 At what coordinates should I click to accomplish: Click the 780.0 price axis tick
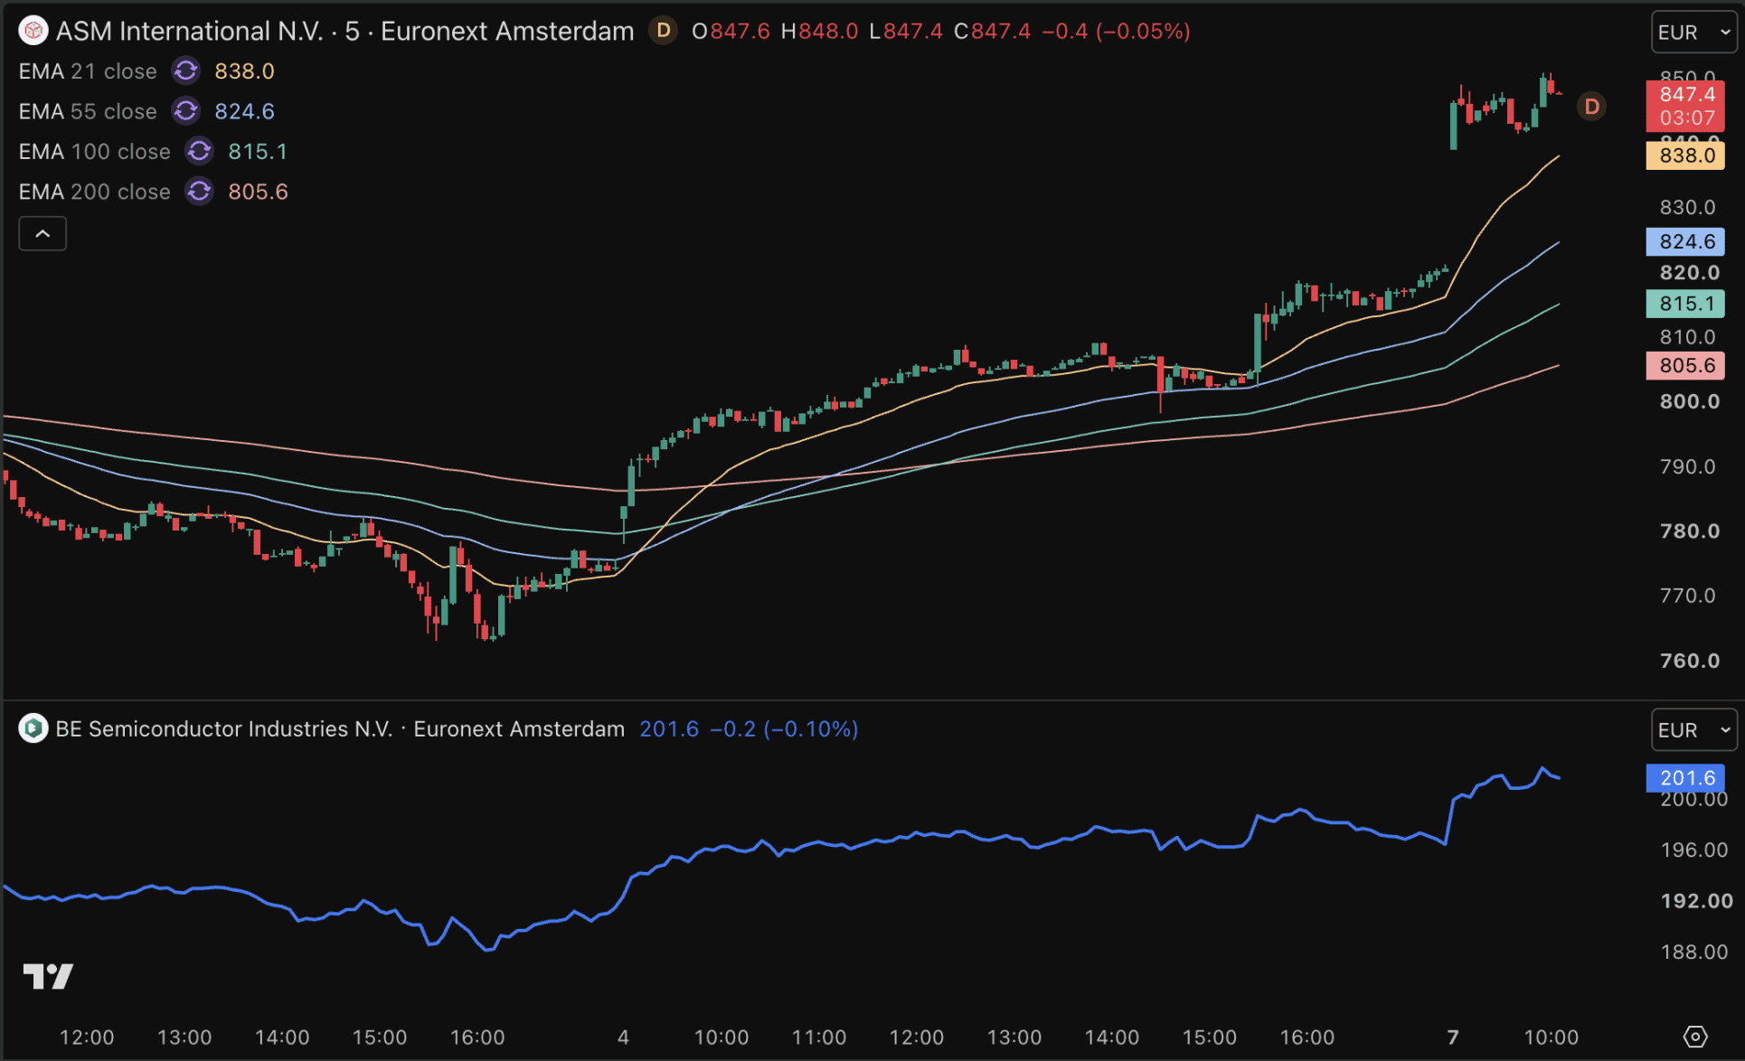(x=1689, y=530)
